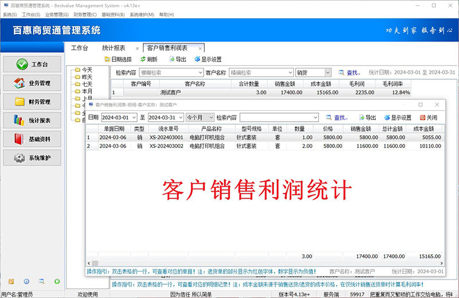Image resolution: width=459 pixels, height=298 pixels.
Task: Click the red 关闭 button
Action: point(429,118)
